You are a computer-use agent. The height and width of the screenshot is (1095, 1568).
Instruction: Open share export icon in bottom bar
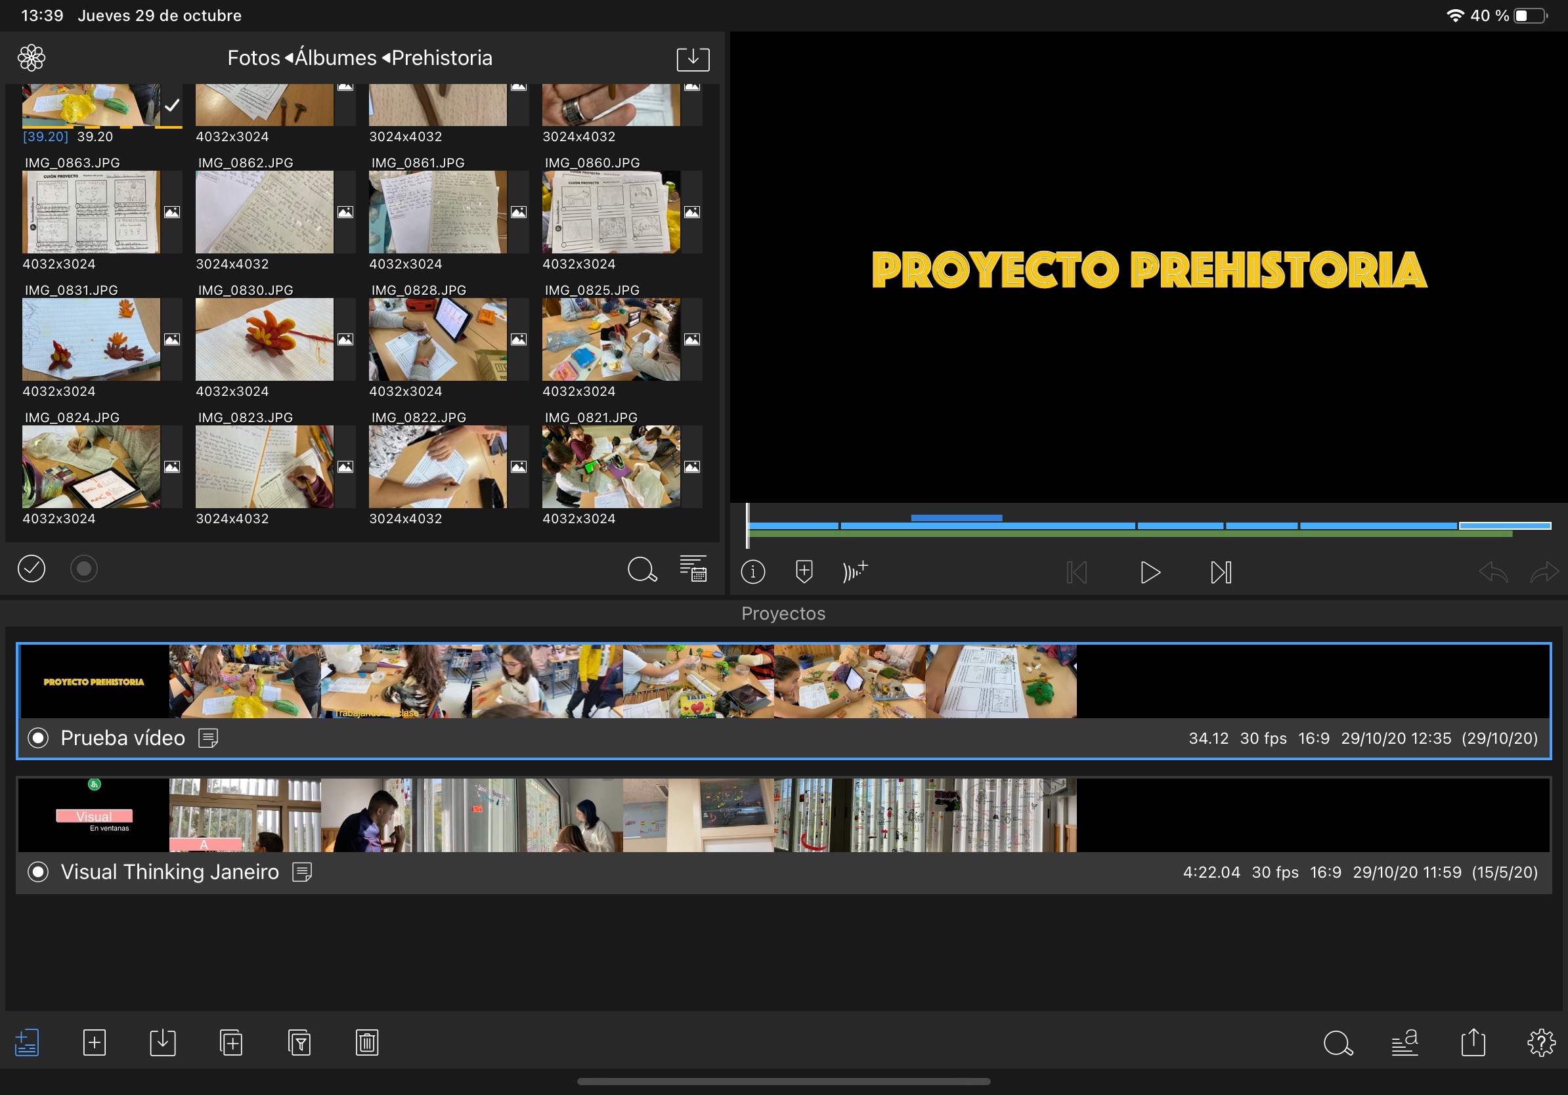(x=1472, y=1042)
